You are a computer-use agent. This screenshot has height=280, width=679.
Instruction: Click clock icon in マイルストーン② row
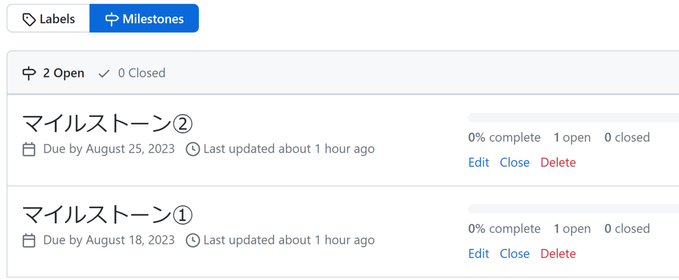[x=193, y=149]
